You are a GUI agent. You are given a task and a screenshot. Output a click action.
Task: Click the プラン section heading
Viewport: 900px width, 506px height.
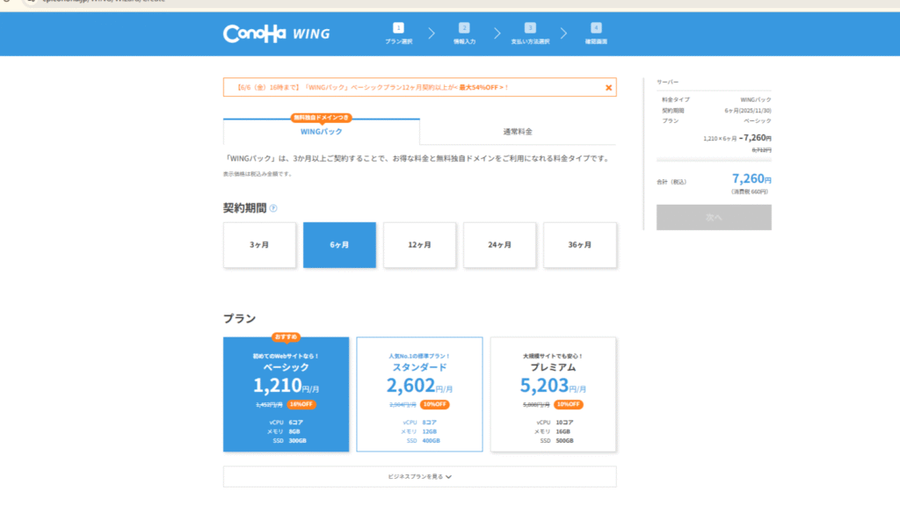pyautogui.click(x=239, y=318)
